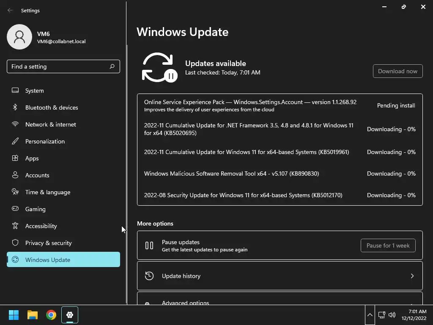Open the Update history row
The height and width of the screenshot is (325, 433).
(280, 276)
